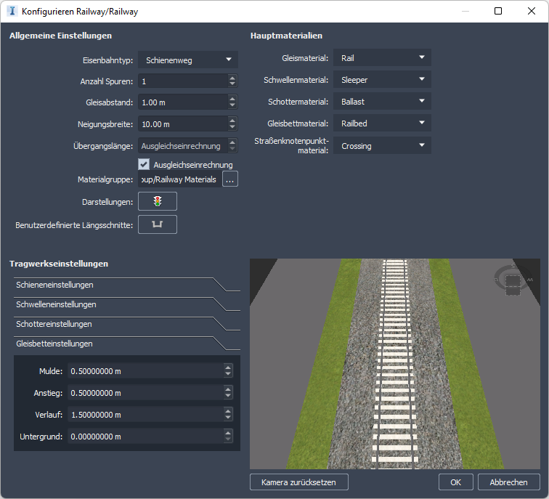Image resolution: width=549 pixels, height=499 pixels.
Task: Click the Kamera zurücksetzen button
Action: pyautogui.click(x=298, y=482)
